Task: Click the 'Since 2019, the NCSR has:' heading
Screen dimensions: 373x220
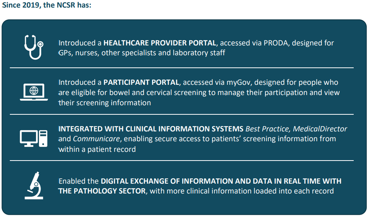Action: [47, 5]
